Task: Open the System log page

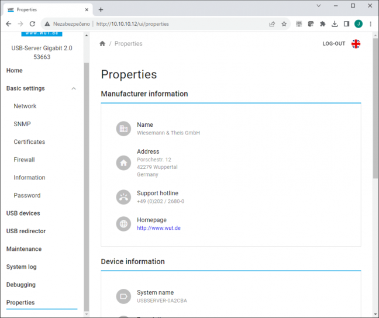Action: click(21, 267)
